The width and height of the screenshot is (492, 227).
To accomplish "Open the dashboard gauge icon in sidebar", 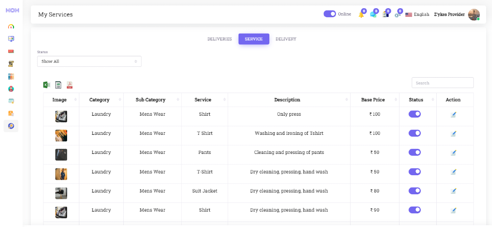I will point(11,26).
